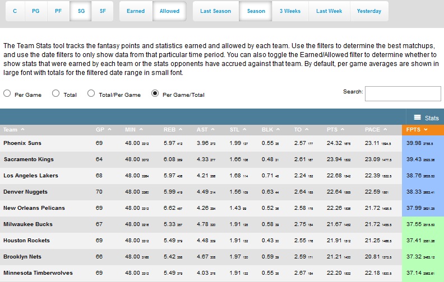The image size is (444, 282).
Task: Sort by REB column header
Action: (173, 130)
